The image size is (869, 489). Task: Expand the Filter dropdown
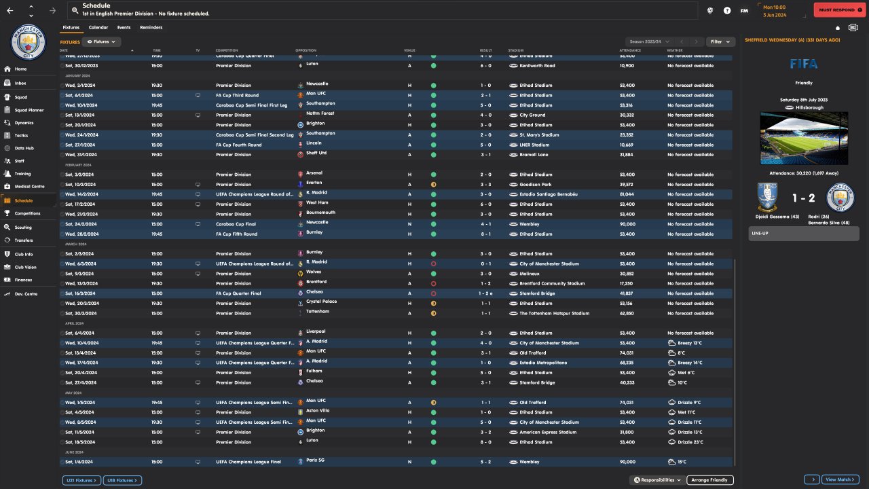coord(720,41)
